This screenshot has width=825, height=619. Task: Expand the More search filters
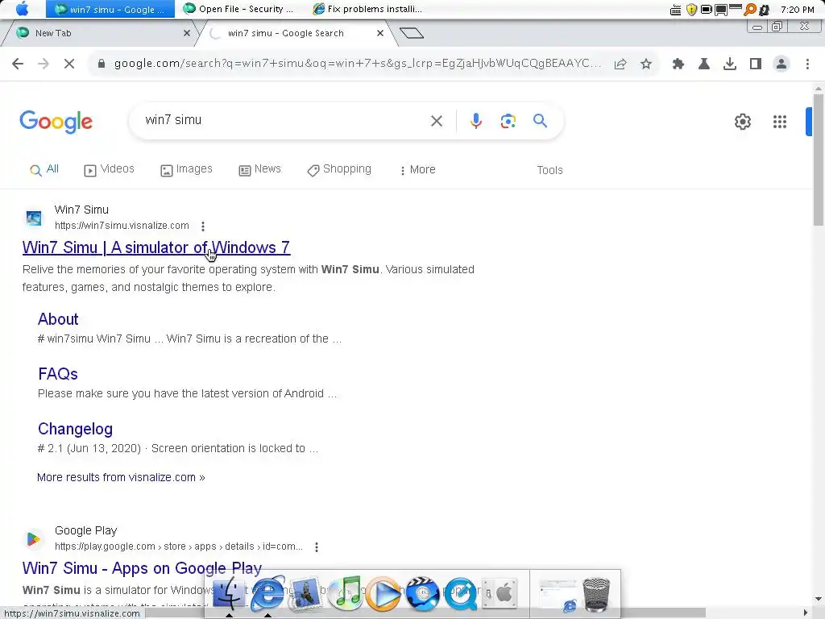pos(418,169)
